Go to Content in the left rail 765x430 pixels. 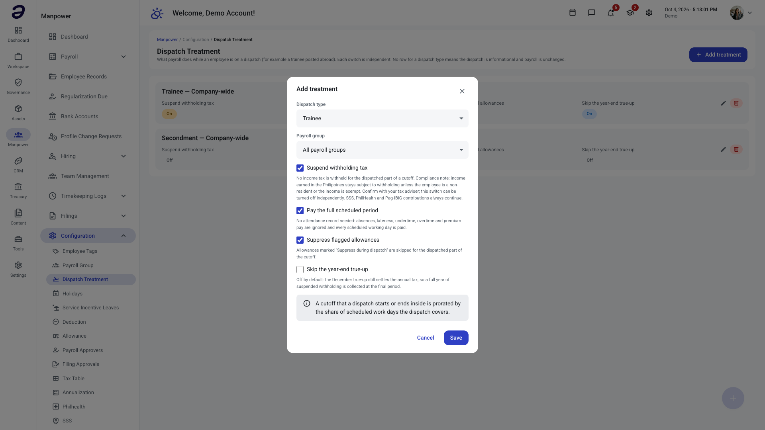click(x=18, y=217)
